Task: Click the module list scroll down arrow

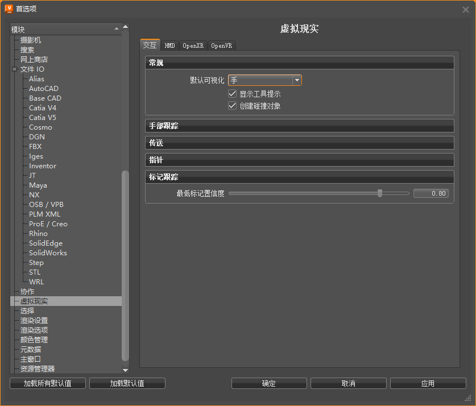Action: point(125,370)
